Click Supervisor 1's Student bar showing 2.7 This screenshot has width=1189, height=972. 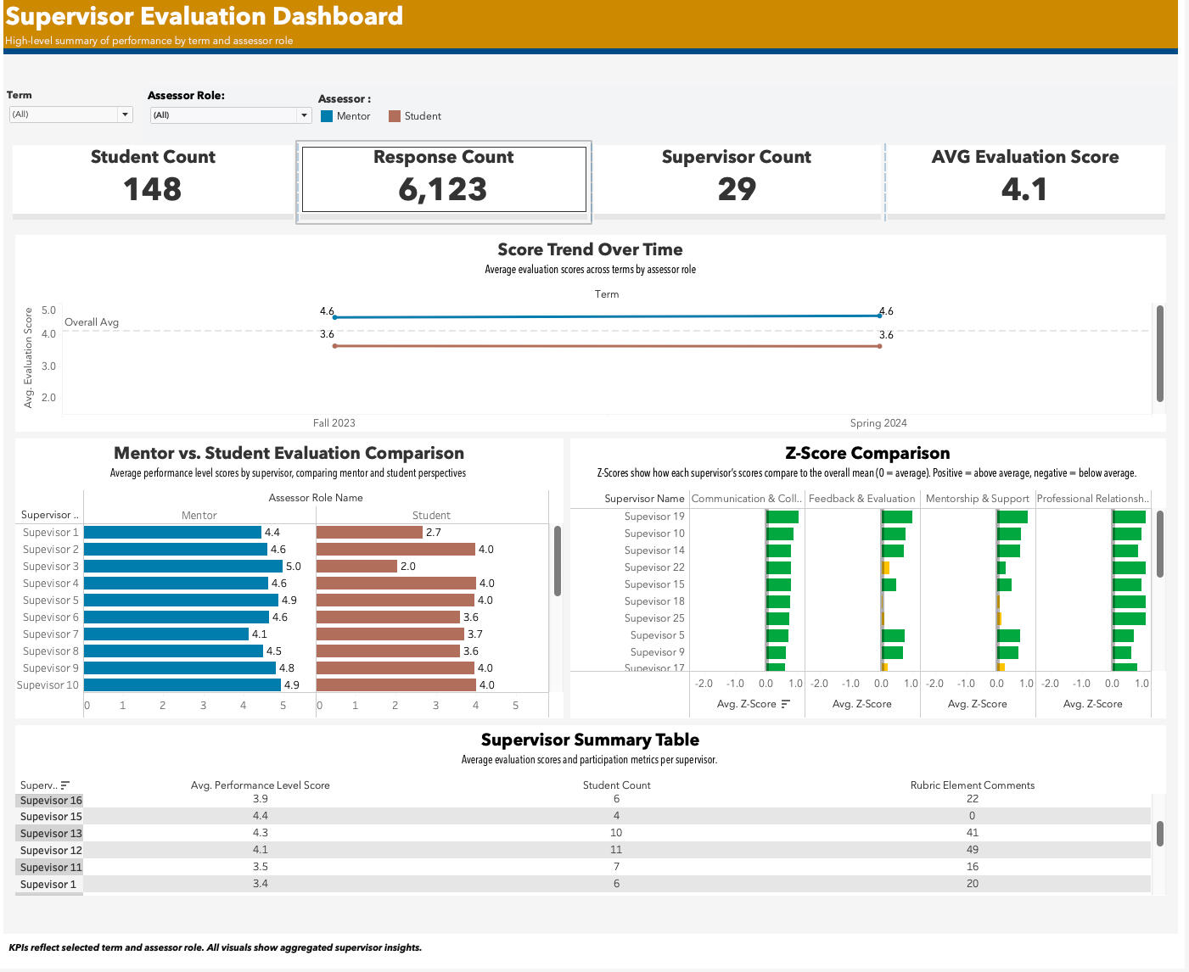click(x=369, y=533)
